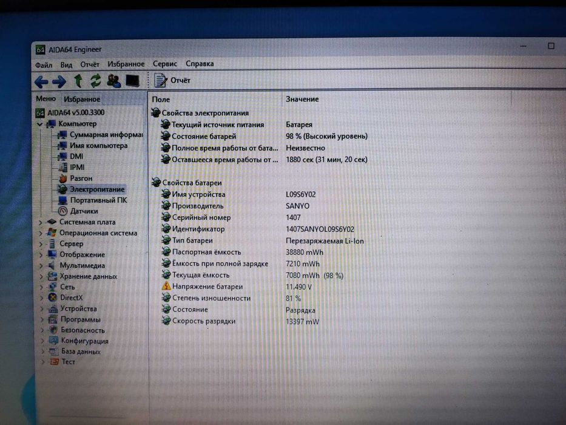Expand the Мультимедиа node
This screenshot has height=425, width=566.
(41, 266)
